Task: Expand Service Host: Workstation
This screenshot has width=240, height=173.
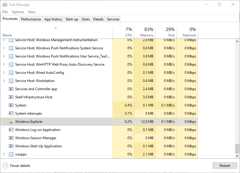Action: coord(4,81)
